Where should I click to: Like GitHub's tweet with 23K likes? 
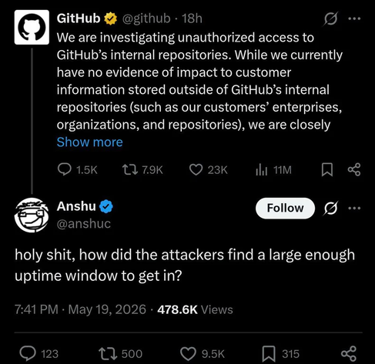point(208,170)
